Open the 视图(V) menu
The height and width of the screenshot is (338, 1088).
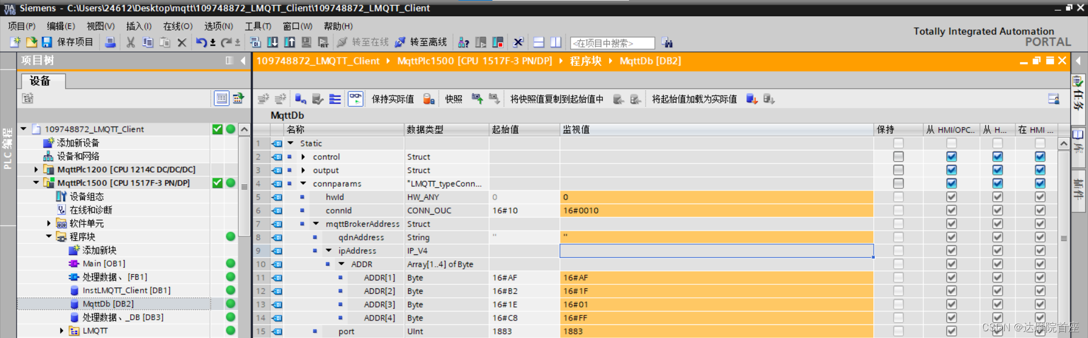tap(100, 26)
